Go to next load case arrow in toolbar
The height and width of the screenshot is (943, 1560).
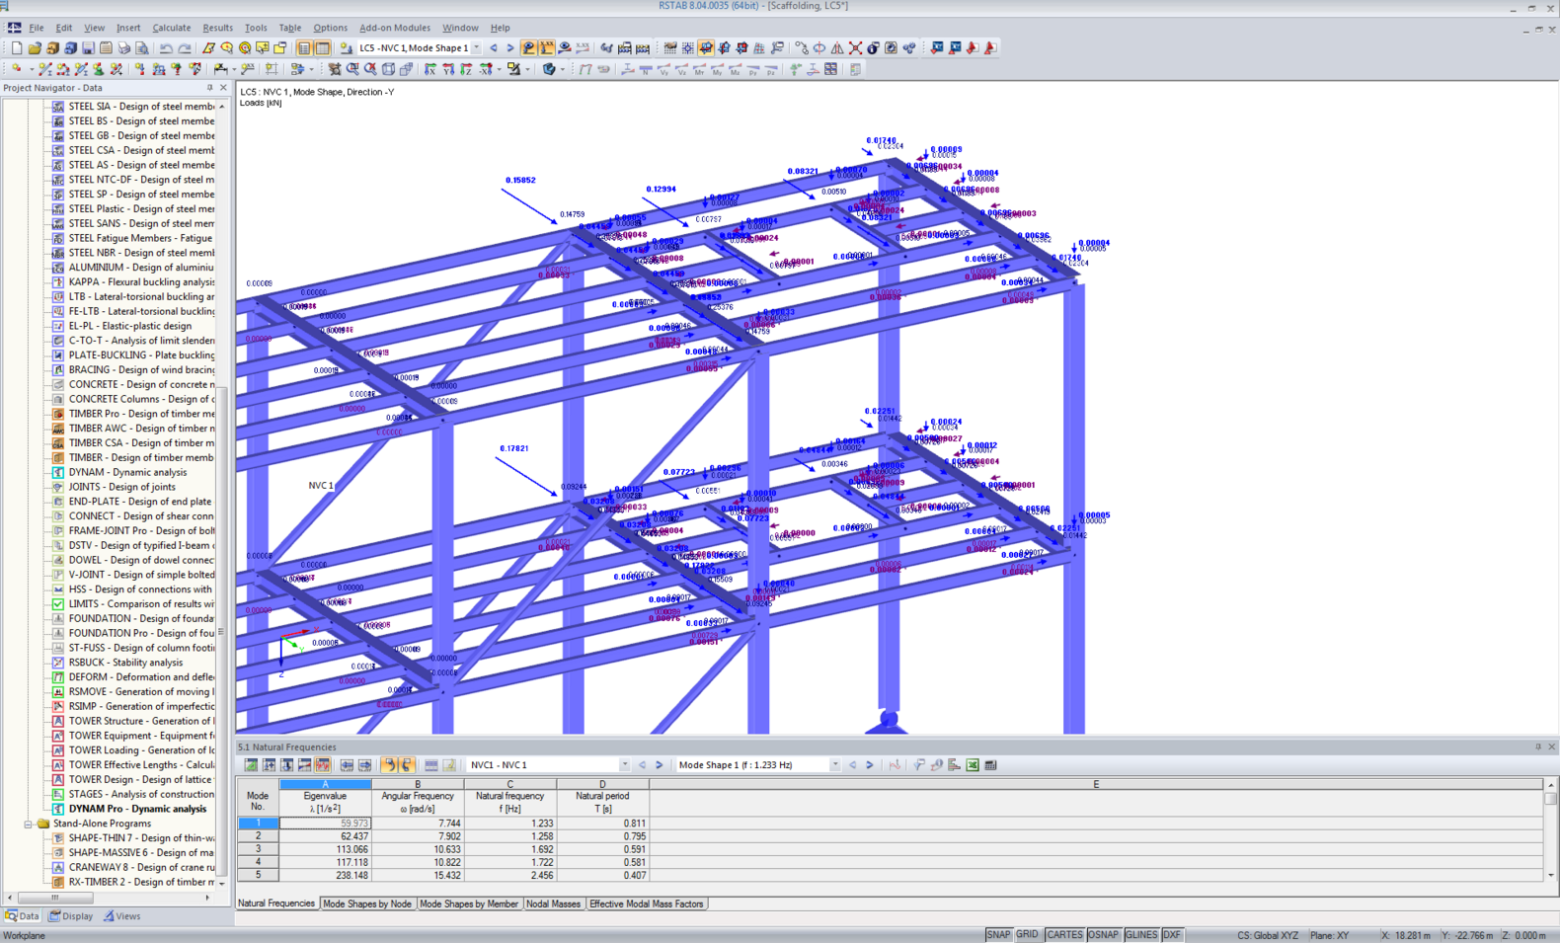pos(510,47)
